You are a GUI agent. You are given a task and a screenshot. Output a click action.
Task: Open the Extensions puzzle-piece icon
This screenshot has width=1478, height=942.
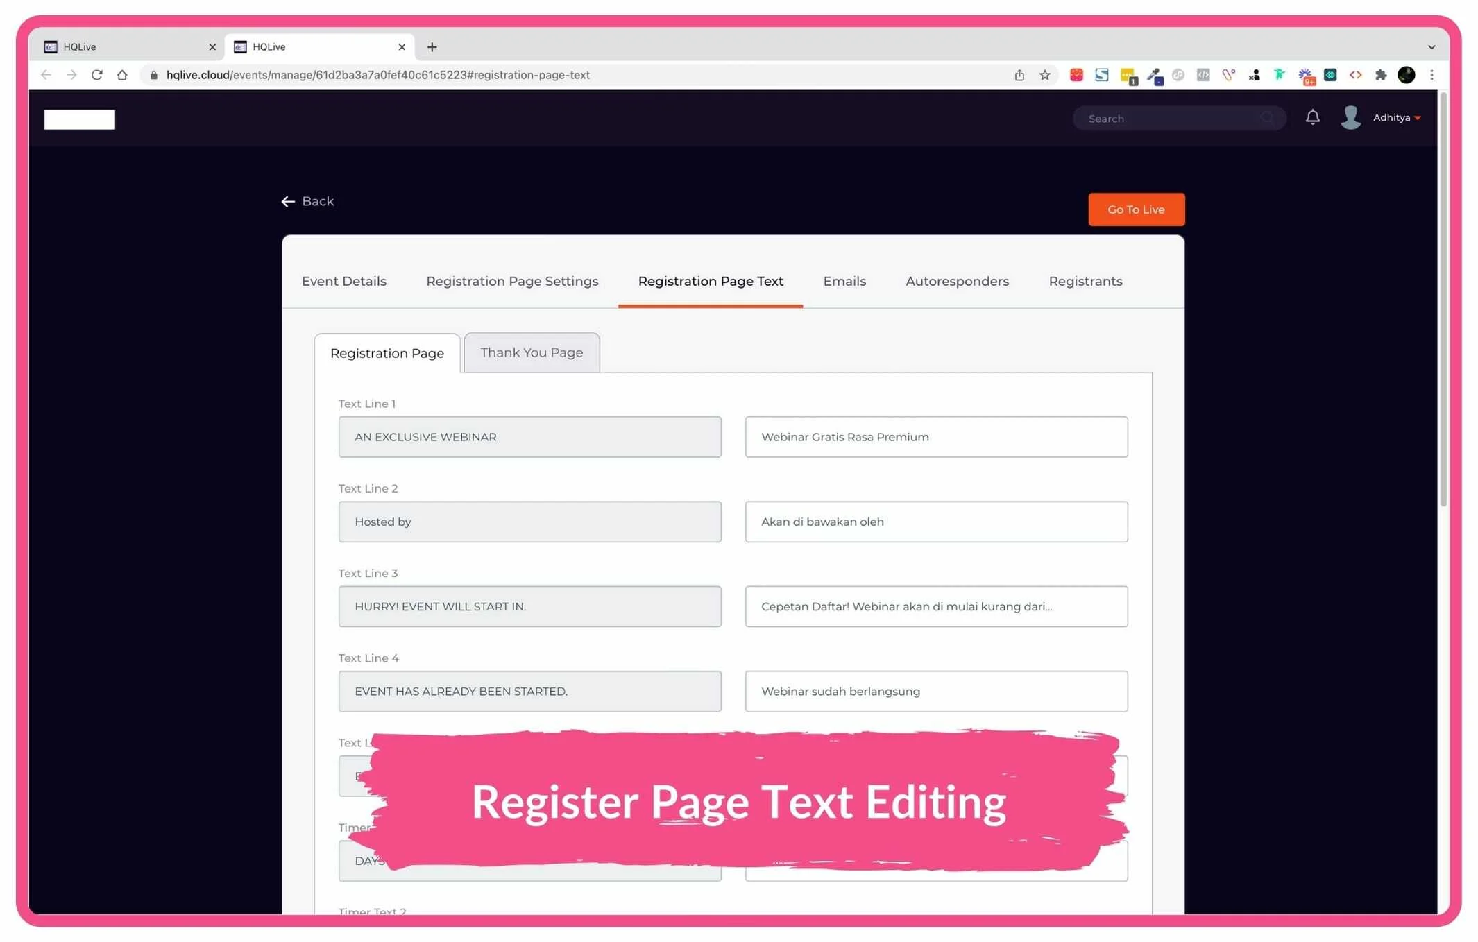pyautogui.click(x=1380, y=75)
